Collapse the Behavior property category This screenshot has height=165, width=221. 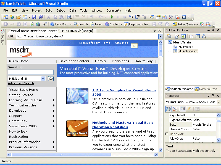[167, 134]
